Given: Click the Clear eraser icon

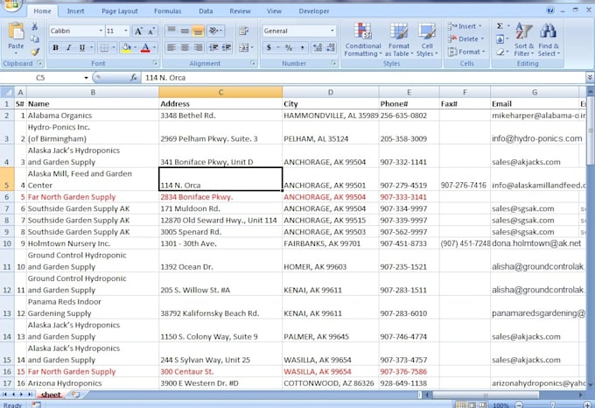Looking at the screenshot, I should pos(500,52).
